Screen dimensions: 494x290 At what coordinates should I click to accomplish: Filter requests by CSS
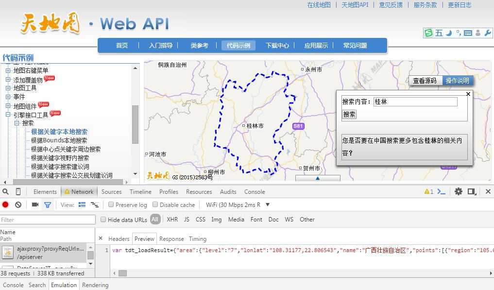(x=201, y=220)
